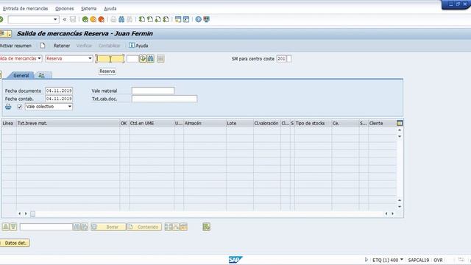Click the Find Next icon in system toolbar
The width and height of the screenshot is (471, 265).
(130, 20)
